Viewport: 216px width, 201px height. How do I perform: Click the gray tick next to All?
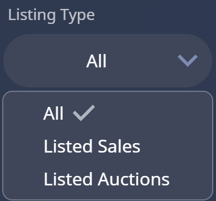[84, 113]
